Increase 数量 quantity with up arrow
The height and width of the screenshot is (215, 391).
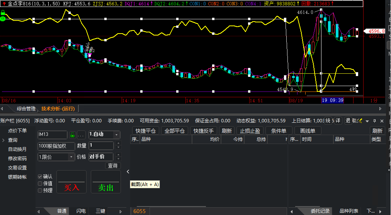coord(119,143)
